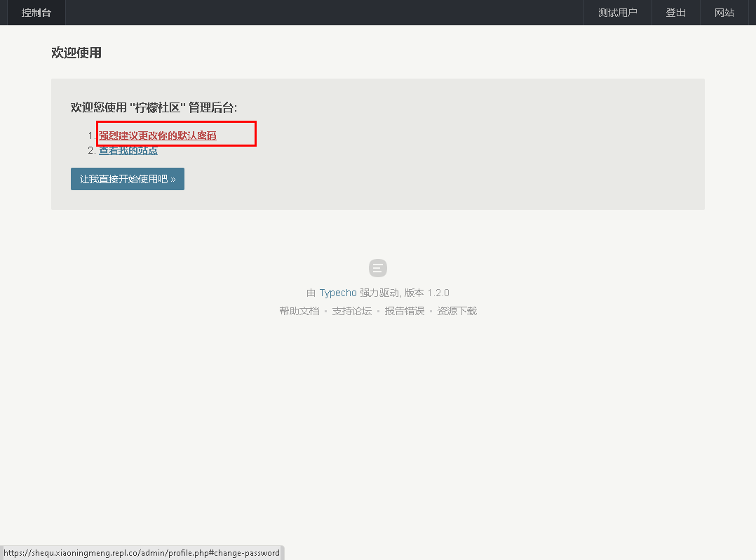
Task: Open the 测试用户 profile link
Action: pyautogui.click(x=618, y=13)
